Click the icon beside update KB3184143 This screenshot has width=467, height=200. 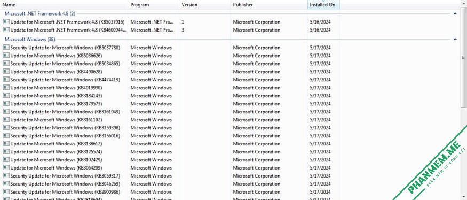tap(6, 96)
